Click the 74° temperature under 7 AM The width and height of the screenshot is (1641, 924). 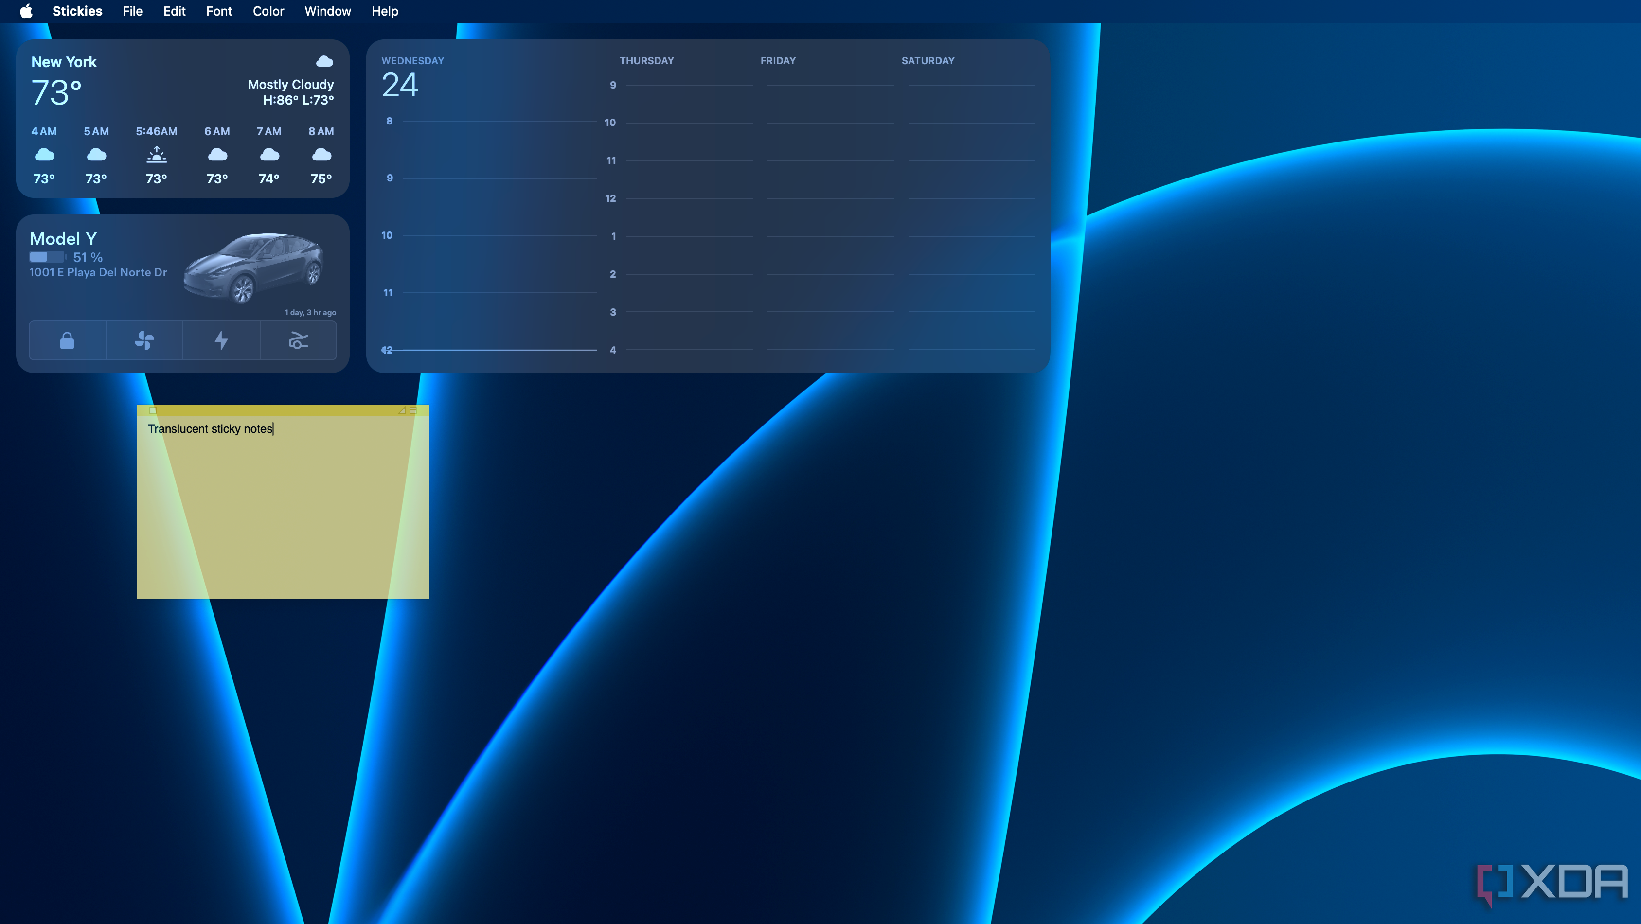[269, 179]
